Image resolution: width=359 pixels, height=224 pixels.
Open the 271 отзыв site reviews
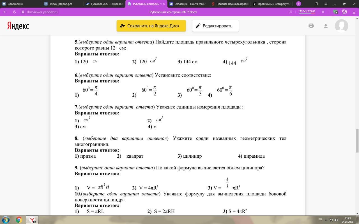click(x=307, y=11)
